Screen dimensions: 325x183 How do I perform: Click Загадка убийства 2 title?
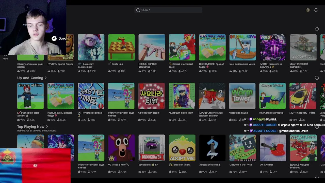point(209,165)
